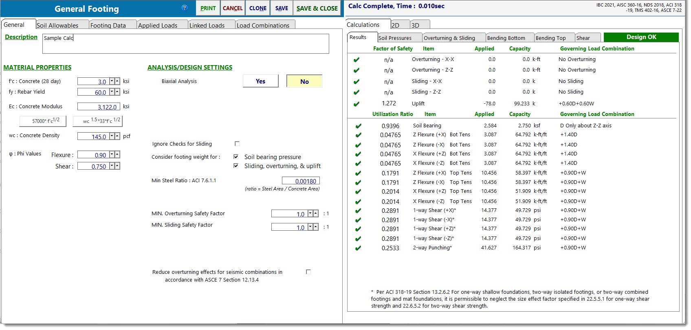Click the green checkmark beside Soil Bearing
The width and height of the screenshot is (691, 330).
click(358, 126)
